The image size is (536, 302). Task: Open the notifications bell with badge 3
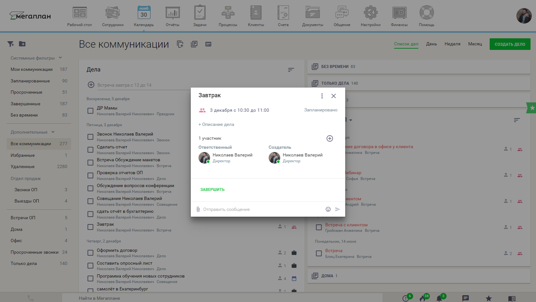pos(439,298)
